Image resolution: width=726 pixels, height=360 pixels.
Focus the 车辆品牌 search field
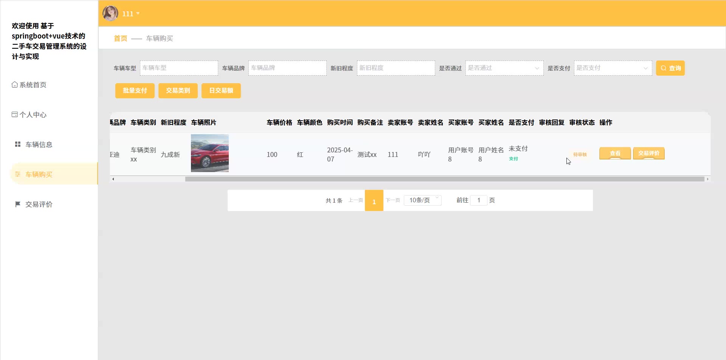point(287,68)
